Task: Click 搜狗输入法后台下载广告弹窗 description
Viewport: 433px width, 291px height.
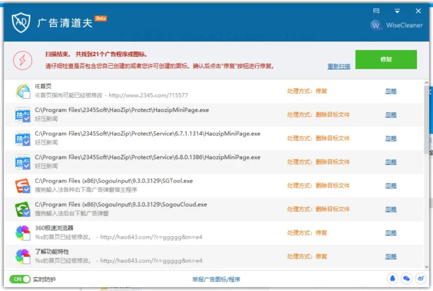Action: click(71, 213)
